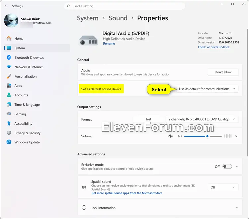249x219 pixels.
Task: Click the Personalization paintbrush icon
Action: [x=9, y=76]
